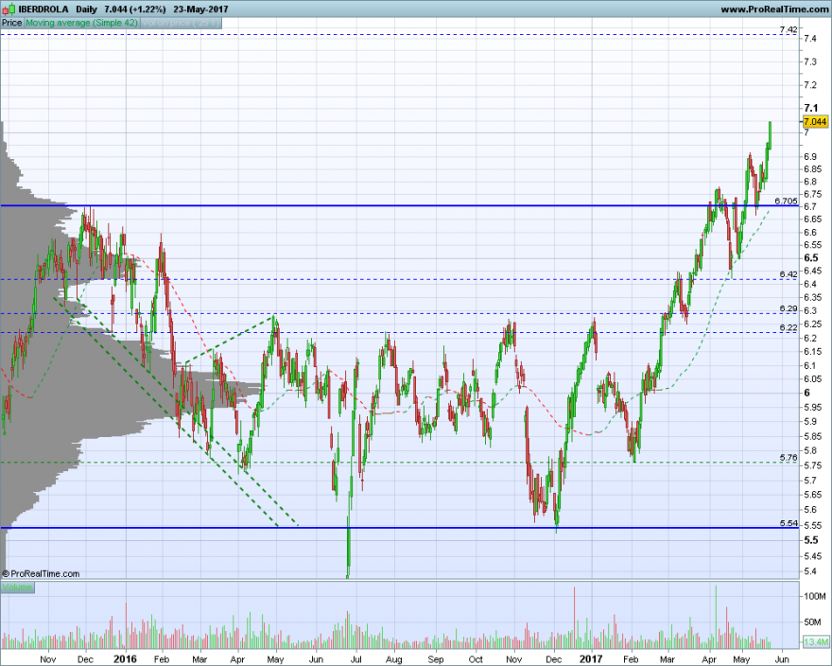Click the Nov label left of Dec 2015

[x=48, y=659]
